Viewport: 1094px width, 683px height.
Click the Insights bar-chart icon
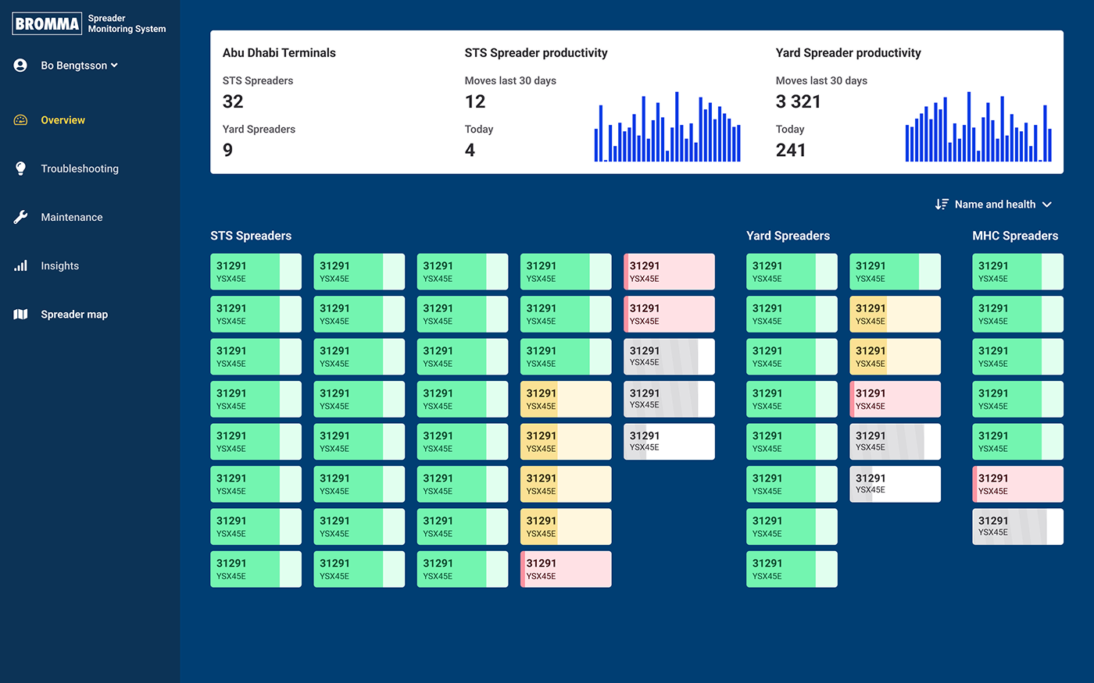20,265
